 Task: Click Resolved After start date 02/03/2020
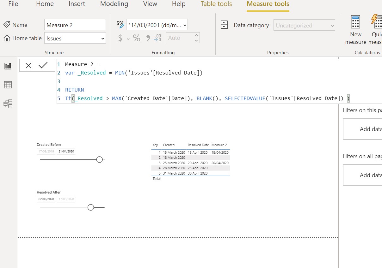pos(46,199)
